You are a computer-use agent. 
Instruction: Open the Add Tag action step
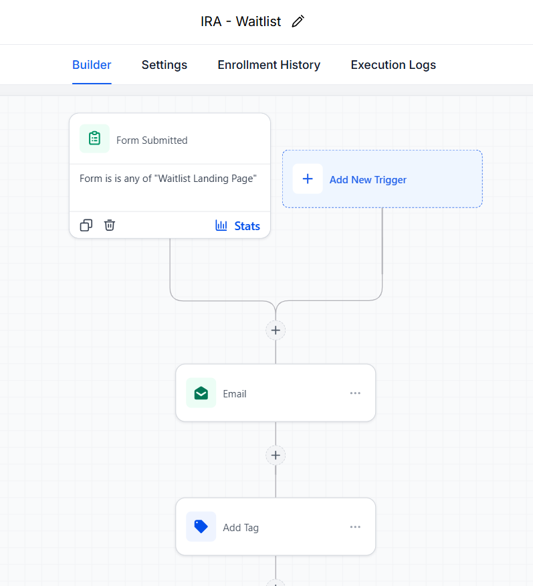pos(276,526)
